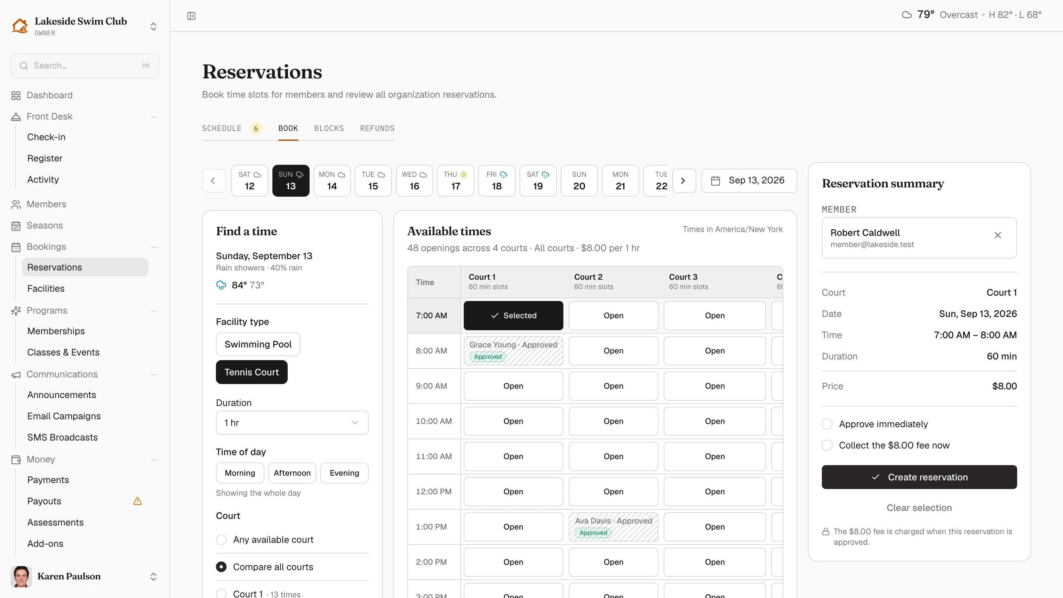Click Clear selection link
The image size is (1063, 598).
click(x=919, y=508)
